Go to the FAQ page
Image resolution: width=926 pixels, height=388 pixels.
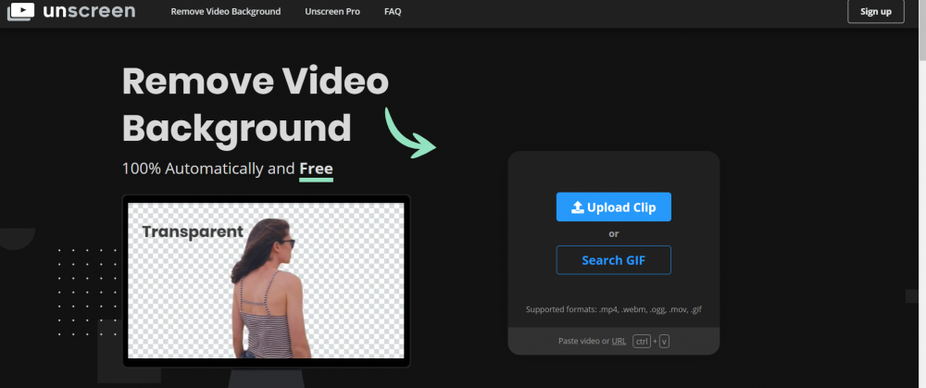coord(393,12)
